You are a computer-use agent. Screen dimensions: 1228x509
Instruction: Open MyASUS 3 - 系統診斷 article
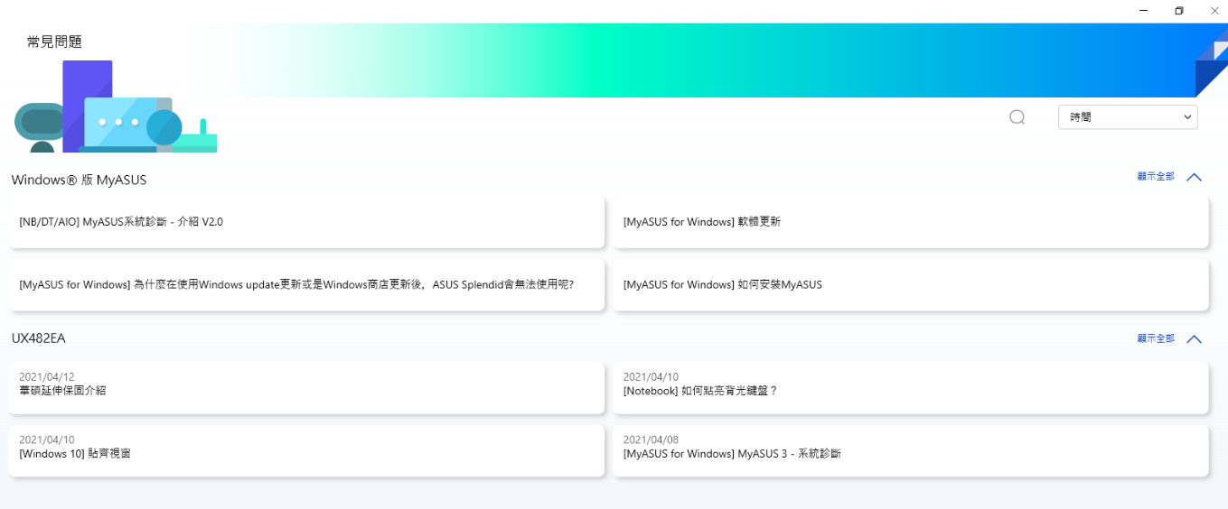911,451
